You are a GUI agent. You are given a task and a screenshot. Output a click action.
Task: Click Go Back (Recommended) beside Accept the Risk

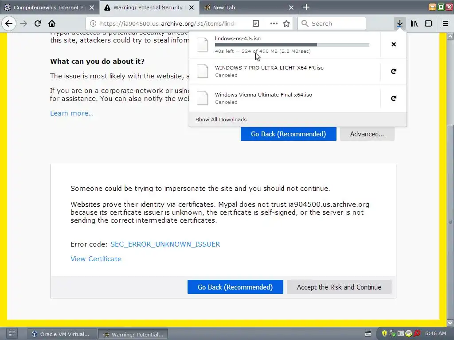(235, 287)
